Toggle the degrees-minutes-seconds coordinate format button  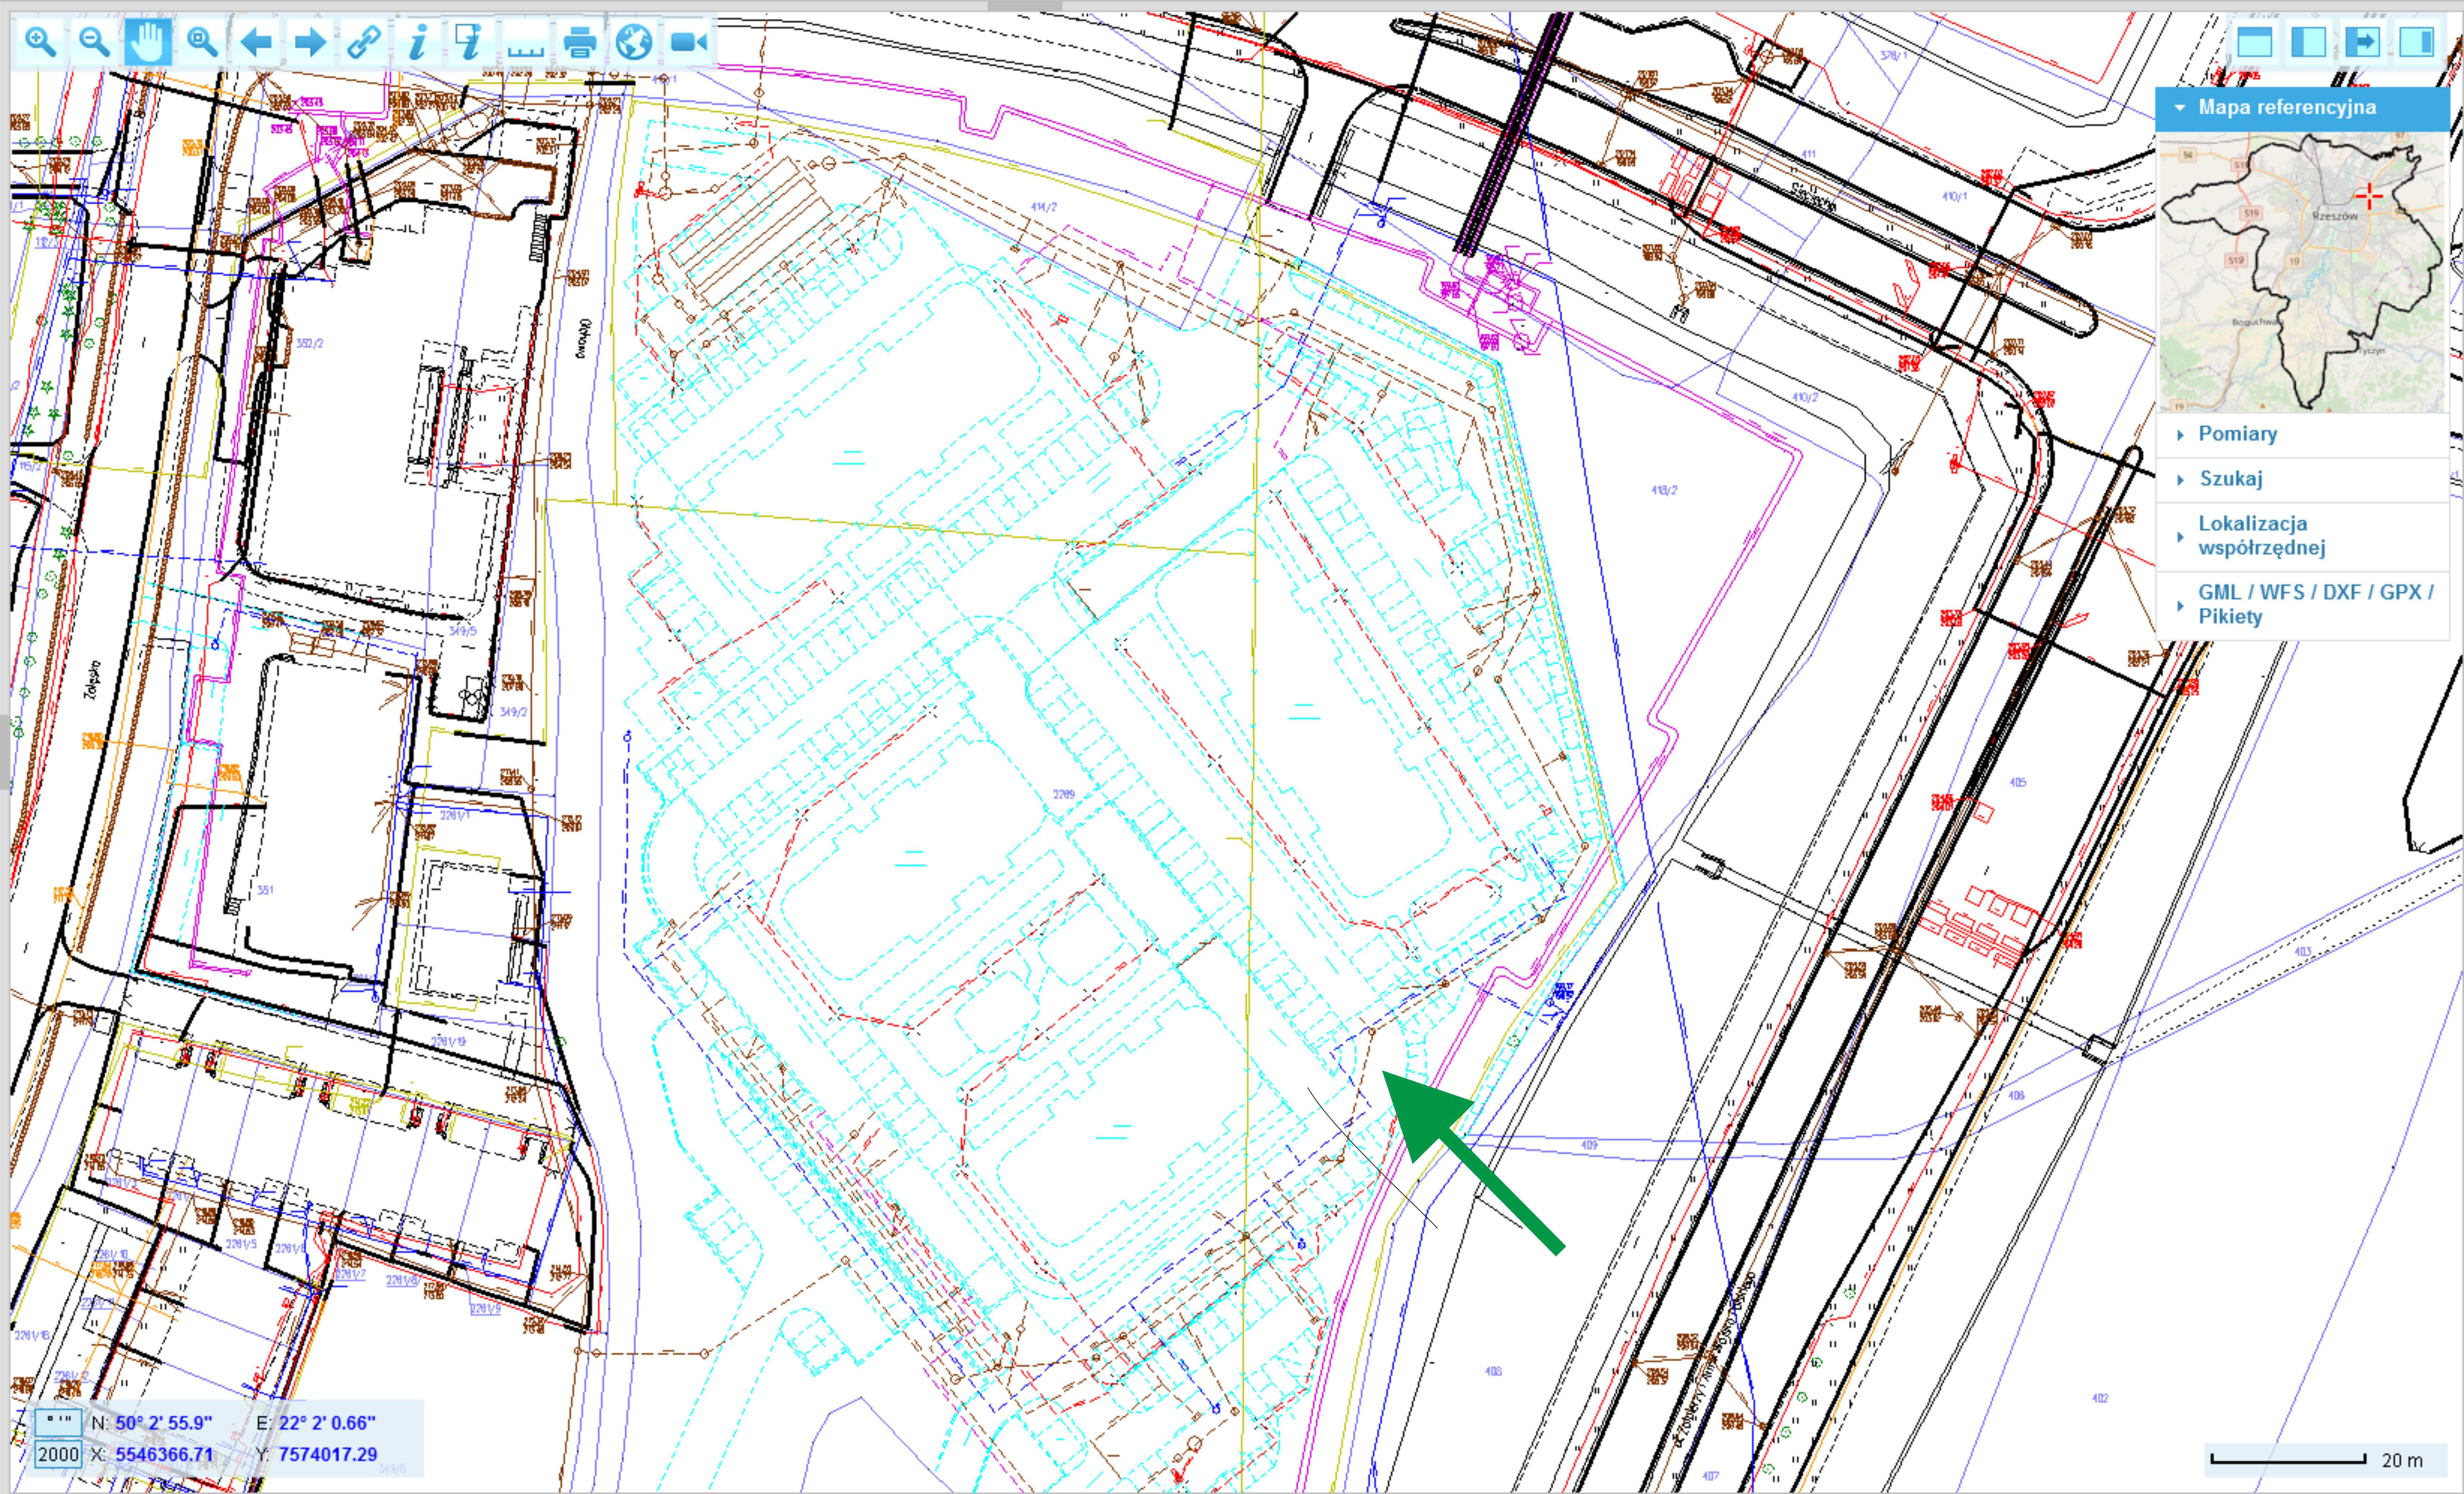click(58, 1422)
